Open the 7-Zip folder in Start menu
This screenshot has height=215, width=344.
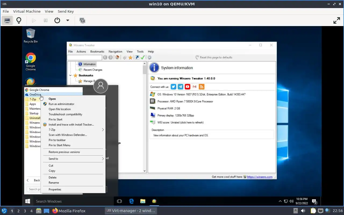33,99
